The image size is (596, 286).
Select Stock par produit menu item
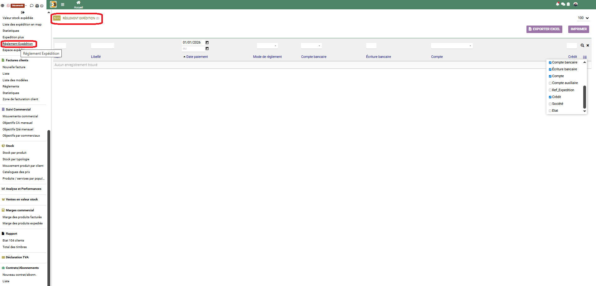(14, 153)
